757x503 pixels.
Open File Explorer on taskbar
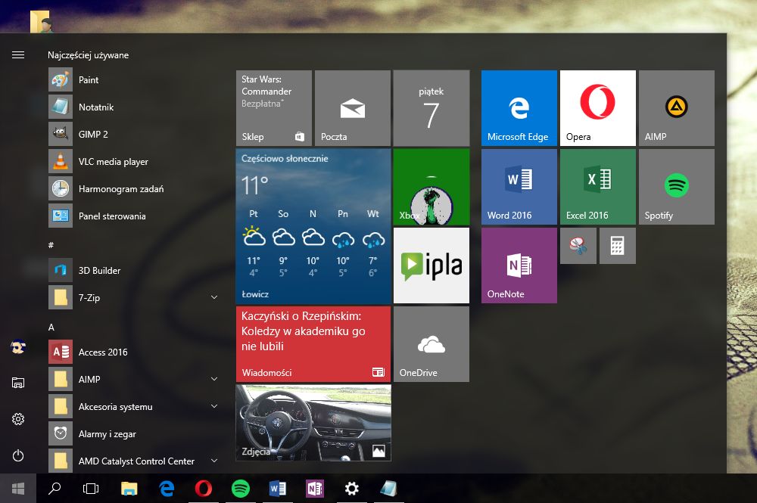click(x=129, y=489)
